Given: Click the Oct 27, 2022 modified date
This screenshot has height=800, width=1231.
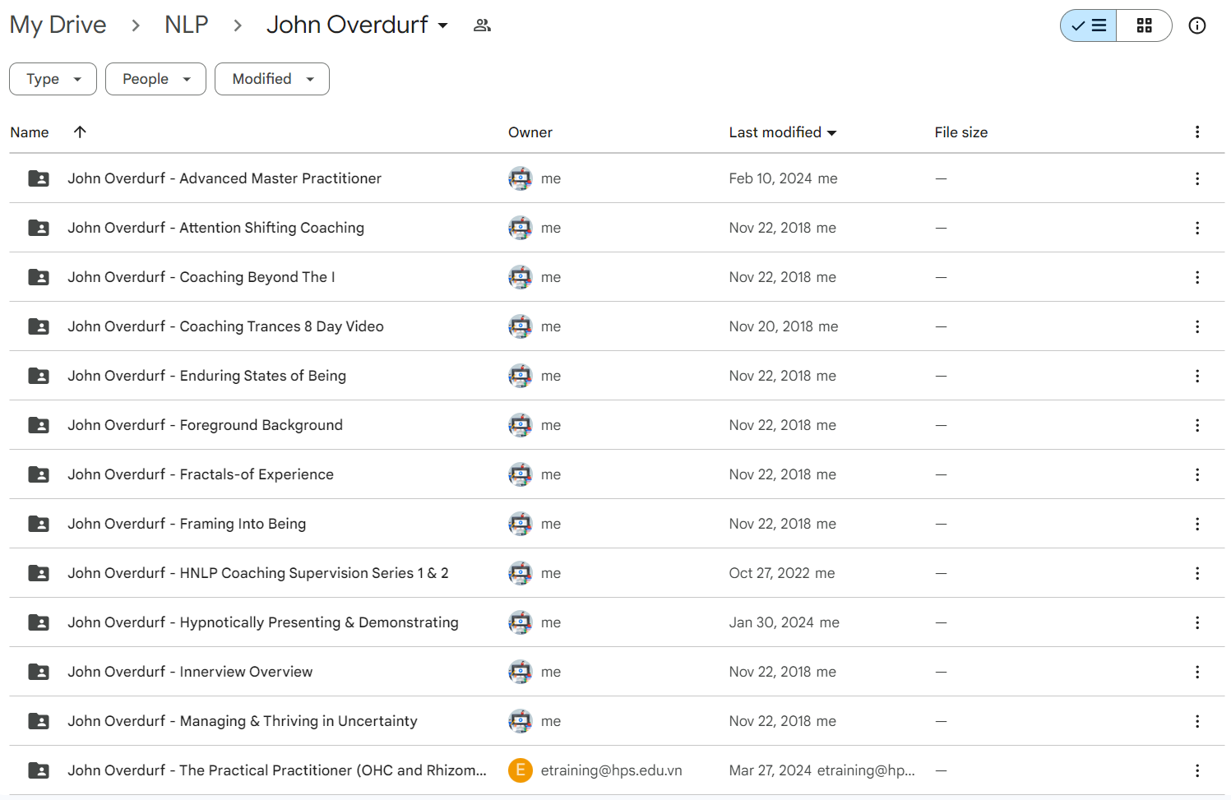Looking at the screenshot, I should (x=769, y=573).
